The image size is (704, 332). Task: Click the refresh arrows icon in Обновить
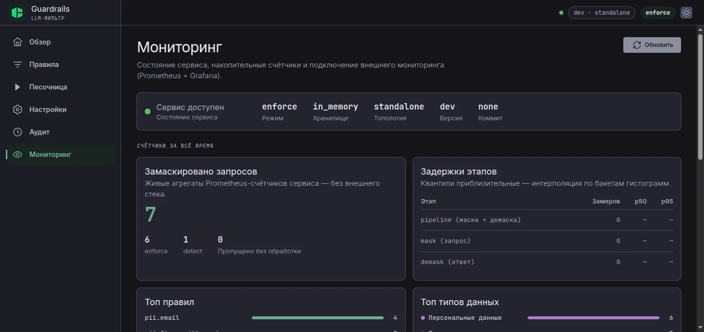coord(637,45)
